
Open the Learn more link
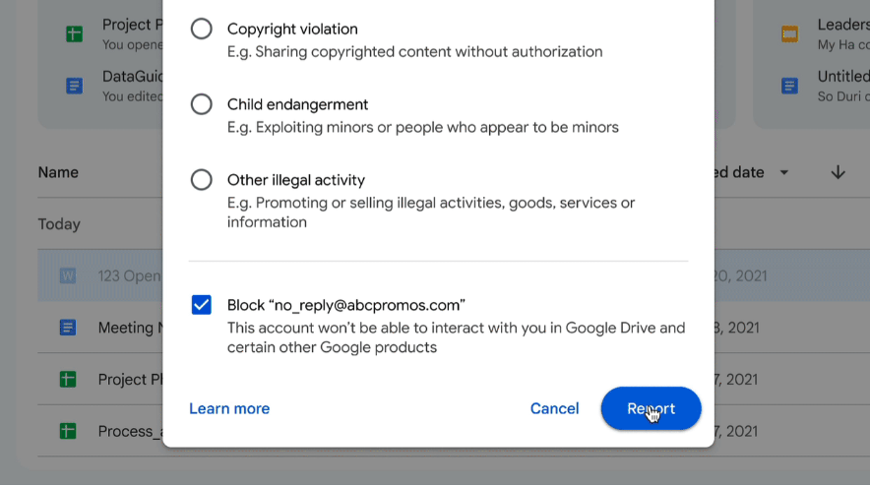(229, 408)
